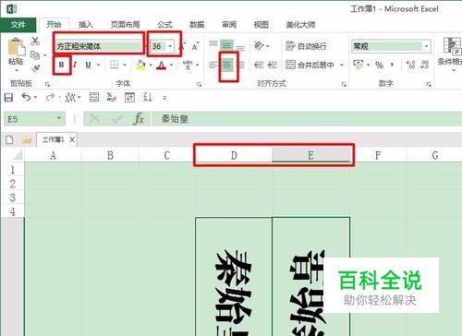
Task: Click the Accounting number format icon
Action: point(358,65)
